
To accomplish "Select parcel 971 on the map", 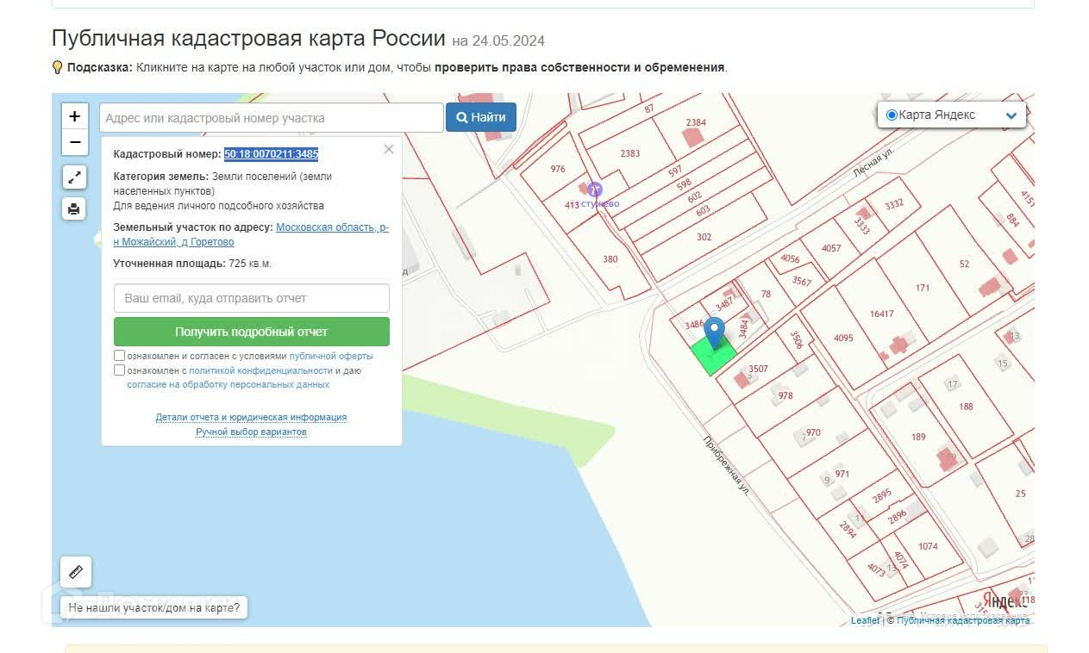I will pos(842,474).
